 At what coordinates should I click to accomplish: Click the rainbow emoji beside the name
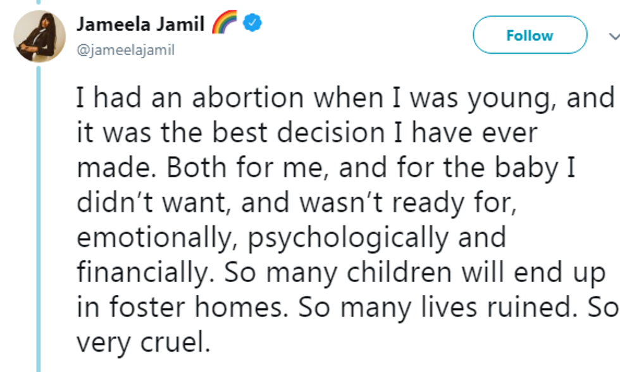[x=225, y=24]
